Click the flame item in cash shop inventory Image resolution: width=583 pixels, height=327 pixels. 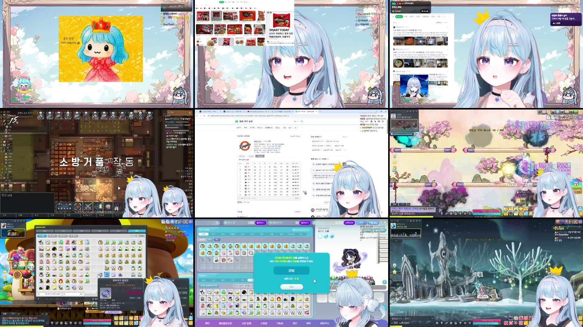tap(279, 299)
